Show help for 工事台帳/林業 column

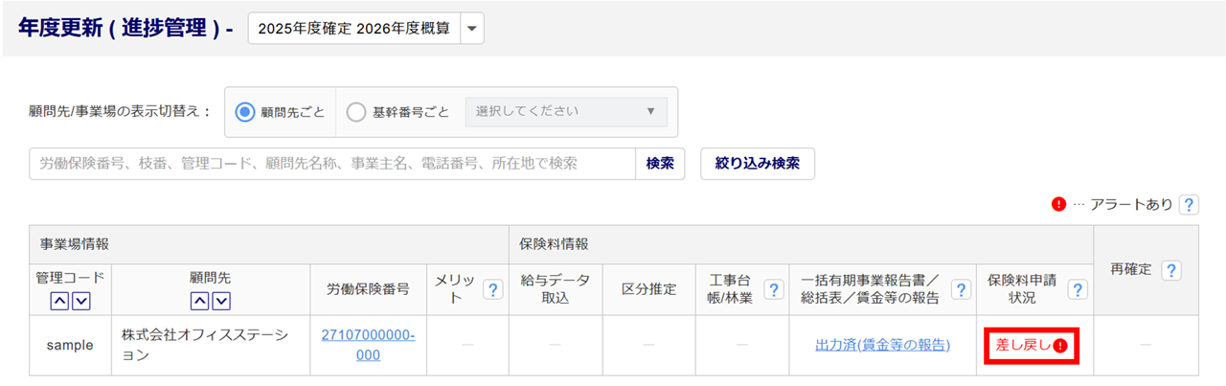point(773,289)
